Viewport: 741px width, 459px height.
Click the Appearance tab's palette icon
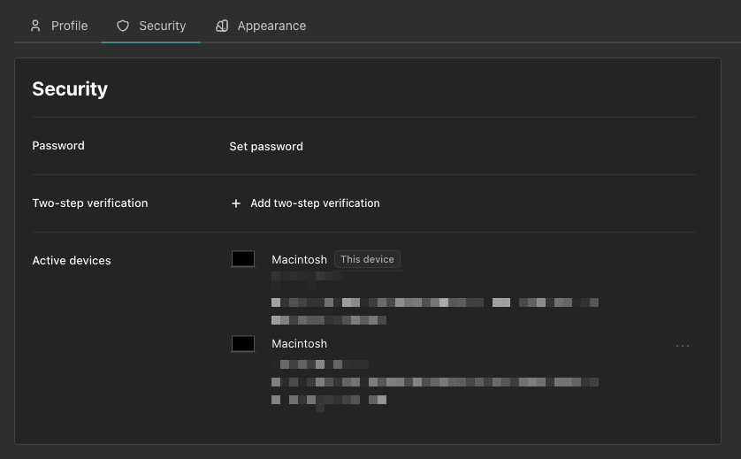pyautogui.click(x=223, y=26)
